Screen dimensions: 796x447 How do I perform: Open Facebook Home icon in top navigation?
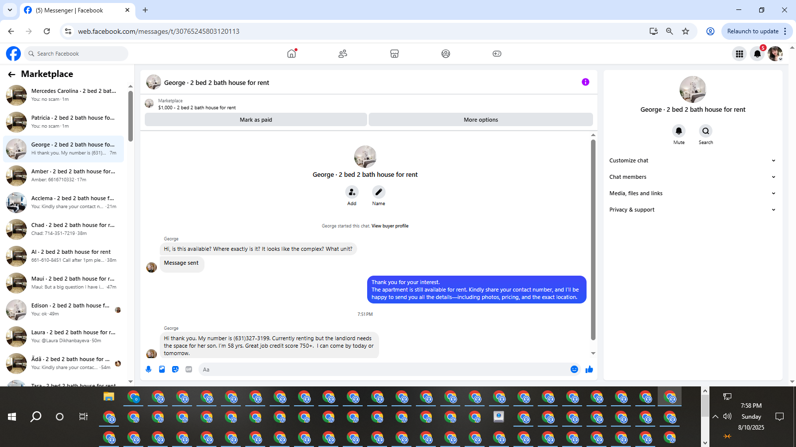tap(292, 54)
